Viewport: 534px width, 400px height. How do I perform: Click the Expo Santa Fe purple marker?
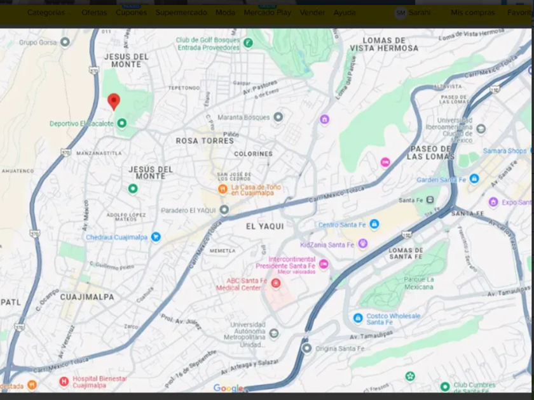pyautogui.click(x=493, y=203)
